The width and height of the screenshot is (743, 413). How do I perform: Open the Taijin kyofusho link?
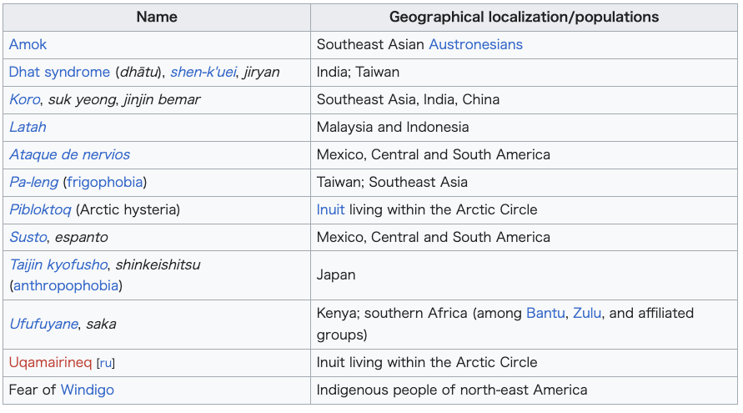pyautogui.click(x=58, y=264)
